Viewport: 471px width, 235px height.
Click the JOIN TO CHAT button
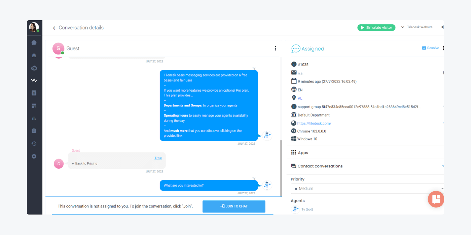coord(234,206)
